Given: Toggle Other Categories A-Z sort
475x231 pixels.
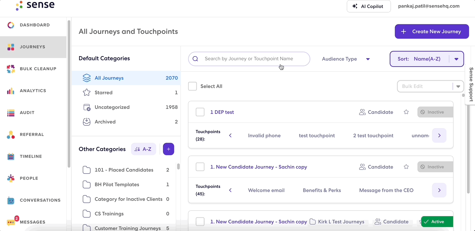Looking at the screenshot, I should click(144, 149).
